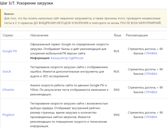The image size is (167, 128).
Task: Click the SeoLik description text
Action: (x=69, y=72)
